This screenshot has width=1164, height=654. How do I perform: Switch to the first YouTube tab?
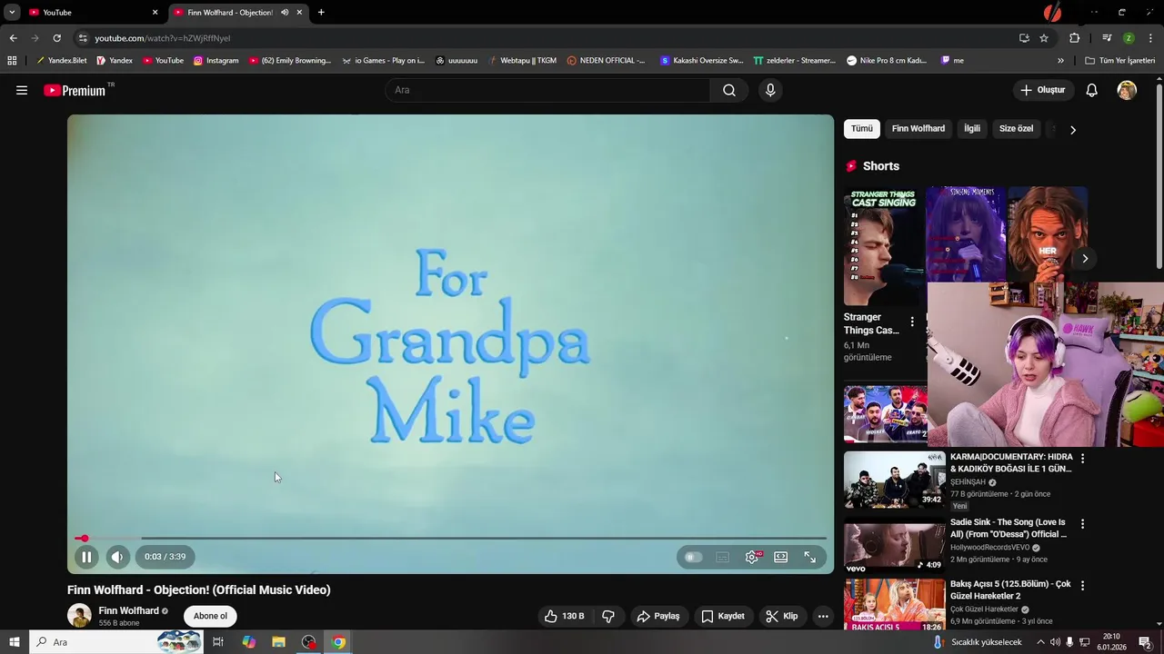click(x=91, y=13)
